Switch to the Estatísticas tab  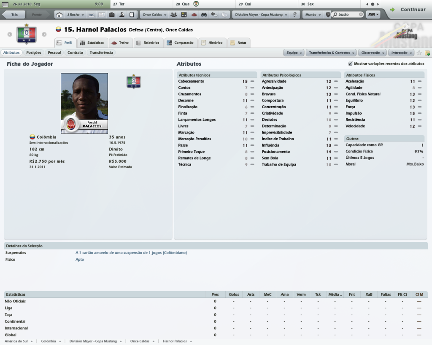(92, 43)
